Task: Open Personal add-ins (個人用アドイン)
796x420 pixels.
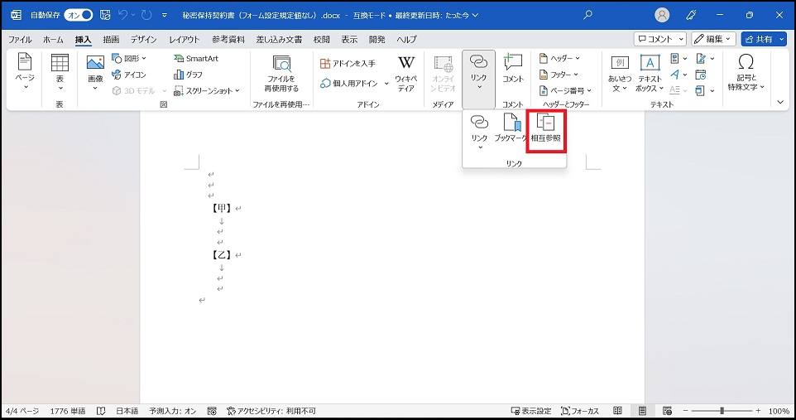Action: (354, 84)
